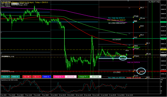Screen dimensions: 167x97
Task: Click the 9 Jun 2023 time axis label
Action: (3, 95)
